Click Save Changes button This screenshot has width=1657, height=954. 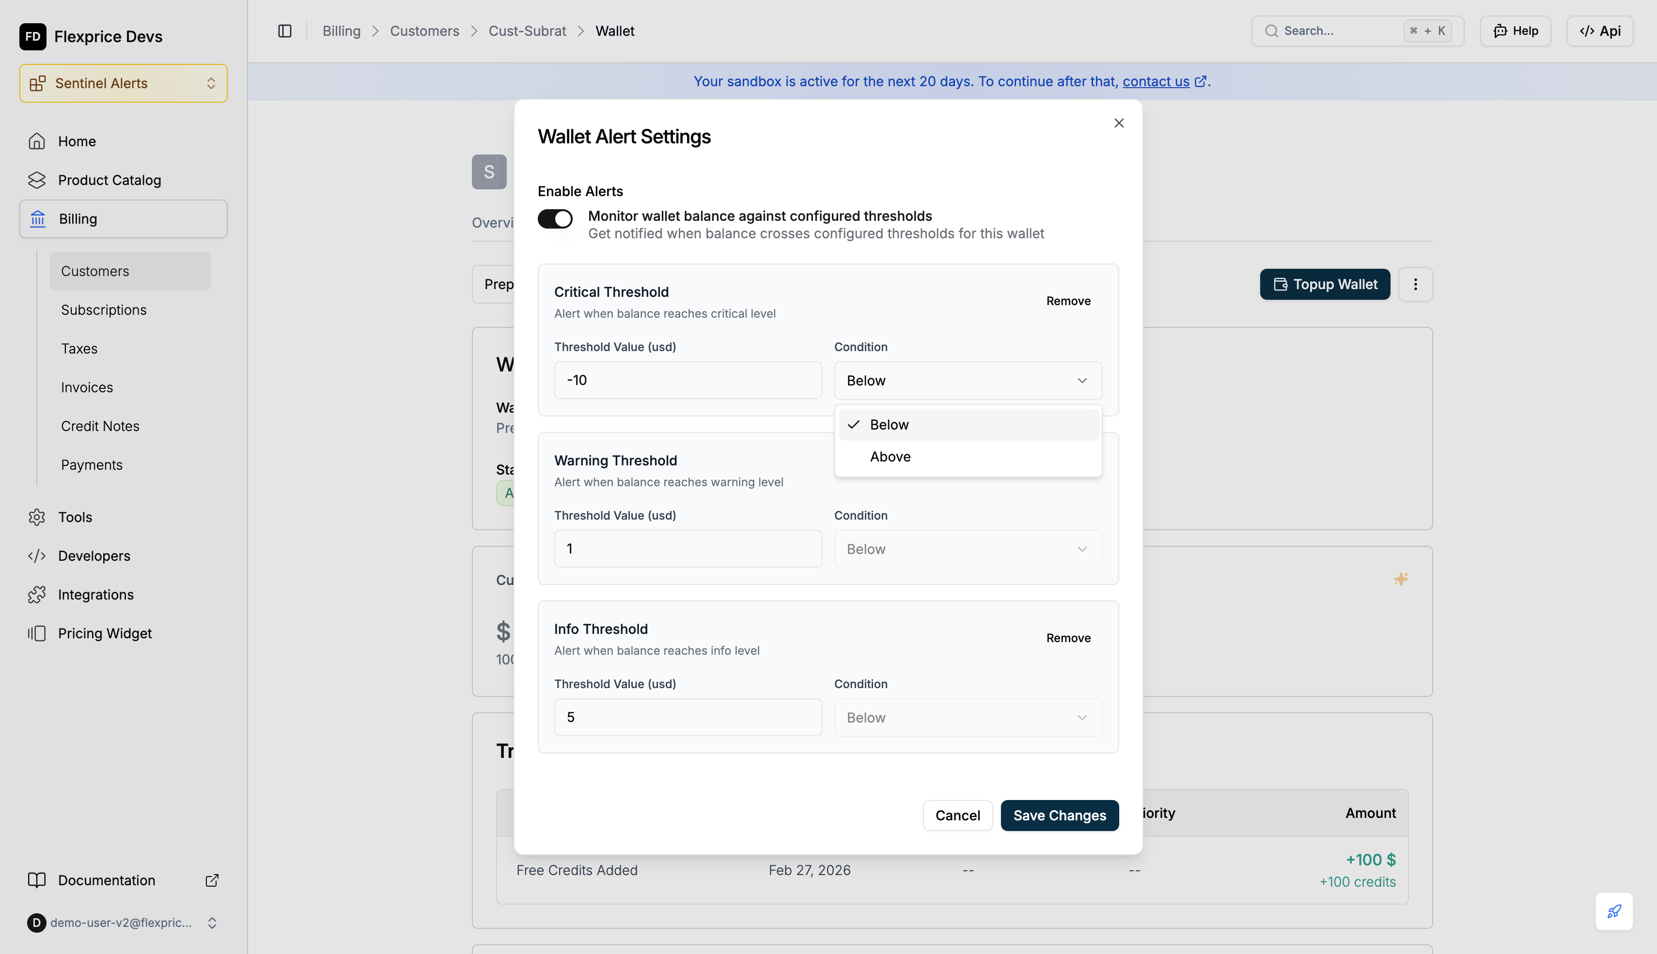tap(1059, 815)
